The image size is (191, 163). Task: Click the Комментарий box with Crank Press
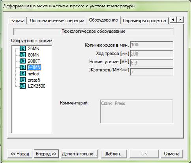(x=137, y=111)
